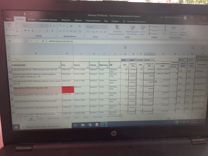The height and width of the screenshot is (156, 208).
Task: Click the decrease decimal icon
Action: (105, 32)
